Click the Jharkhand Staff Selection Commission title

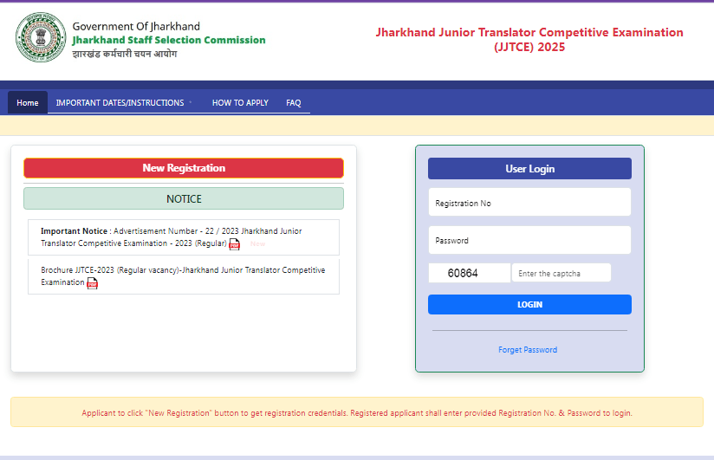tap(169, 40)
